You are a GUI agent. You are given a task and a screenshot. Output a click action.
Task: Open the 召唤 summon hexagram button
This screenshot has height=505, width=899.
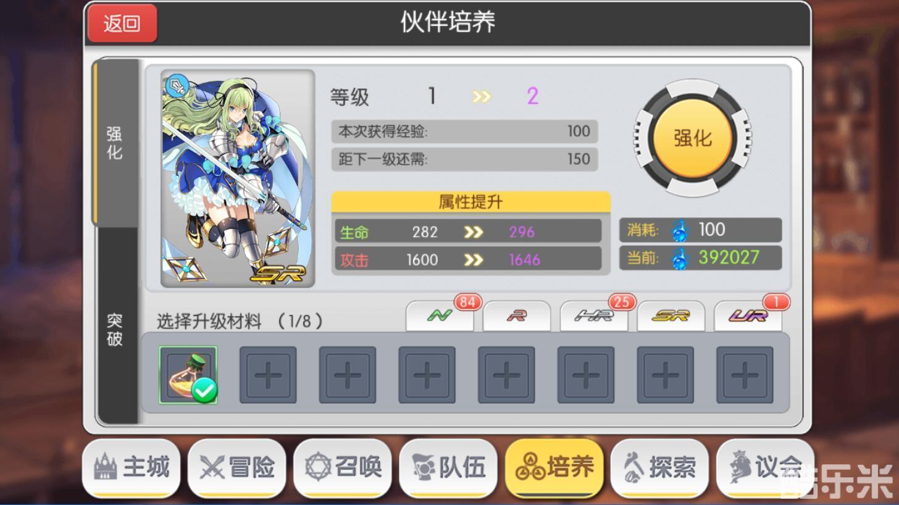[x=342, y=467]
